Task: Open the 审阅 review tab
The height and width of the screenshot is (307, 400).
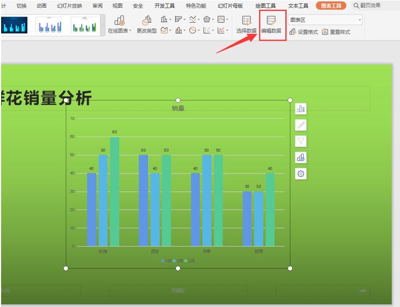Action: point(97,6)
